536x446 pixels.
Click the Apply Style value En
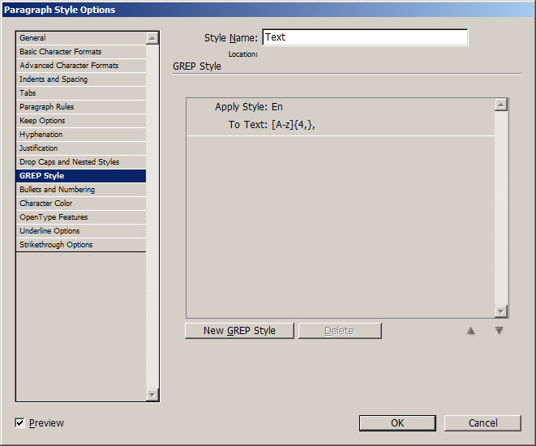point(277,107)
